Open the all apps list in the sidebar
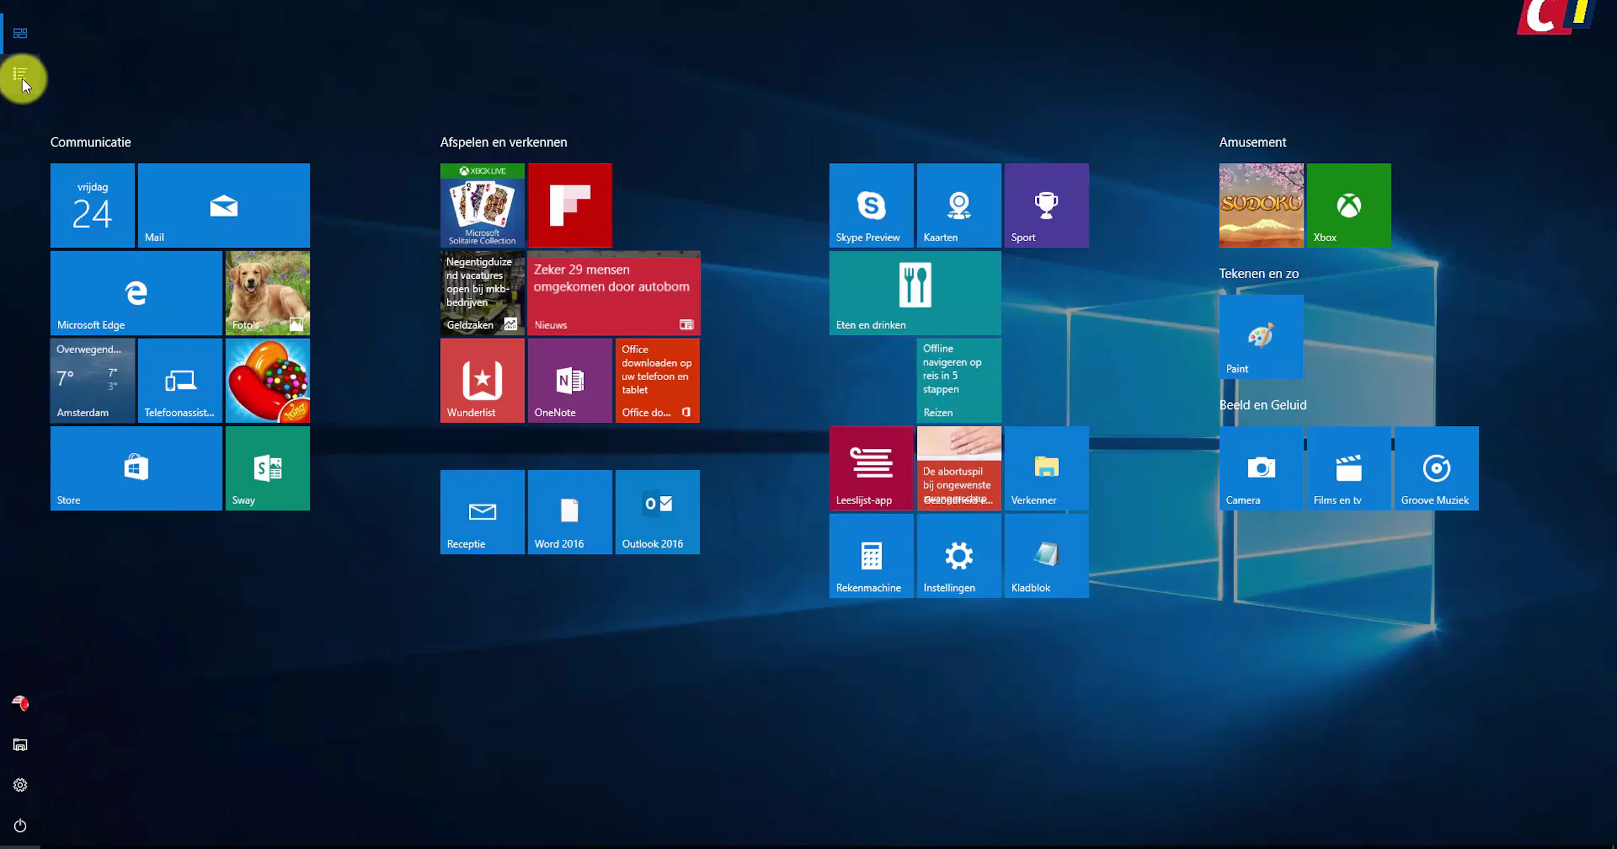Viewport: 1617px width, 849px height. tap(20, 73)
